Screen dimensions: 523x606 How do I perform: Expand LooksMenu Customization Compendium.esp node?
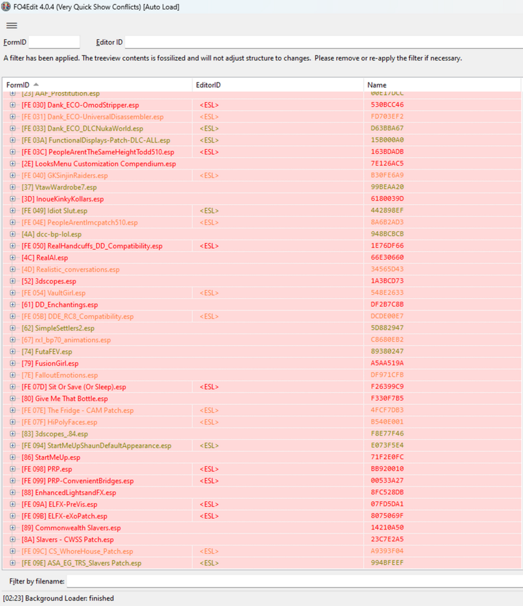(x=13, y=163)
